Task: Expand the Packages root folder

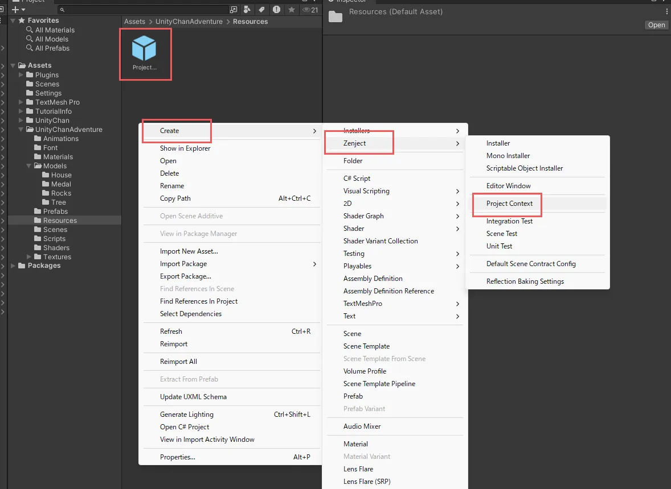Action: click(x=13, y=266)
